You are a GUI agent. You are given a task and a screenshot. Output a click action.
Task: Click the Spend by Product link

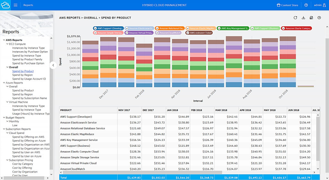(x=23, y=71)
